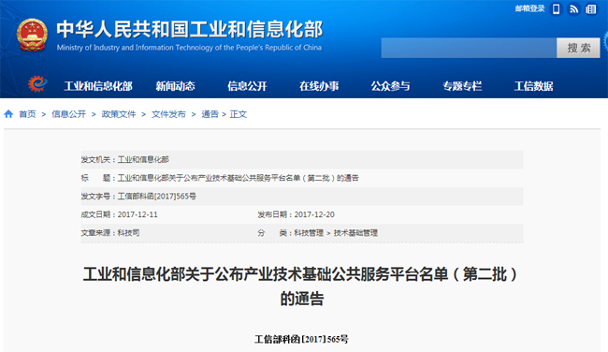Click 文件发布 breadcrumb link
This screenshot has height=352, width=608.
[168, 114]
